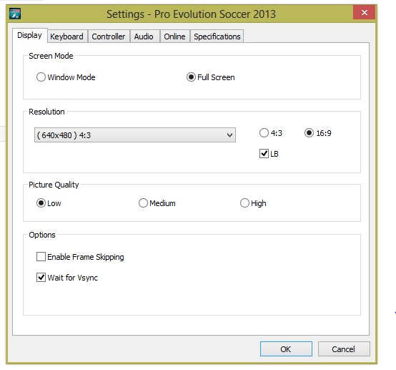The image size is (396, 370).
Task: Switch to the Display tab
Action: click(x=29, y=35)
